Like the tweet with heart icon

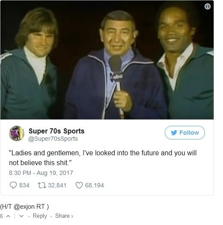[79, 185]
